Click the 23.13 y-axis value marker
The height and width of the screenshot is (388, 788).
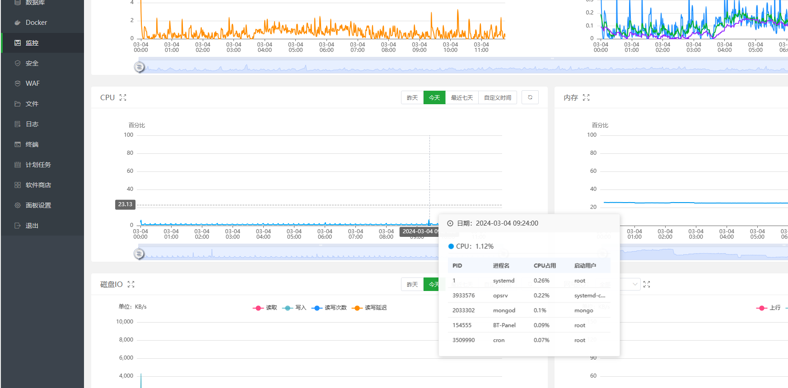(125, 204)
